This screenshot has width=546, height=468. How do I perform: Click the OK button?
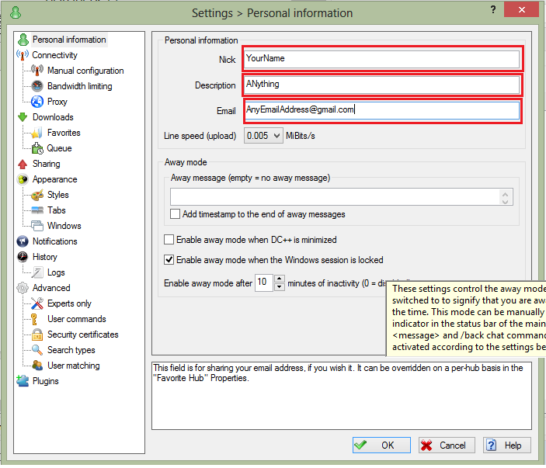point(381,445)
